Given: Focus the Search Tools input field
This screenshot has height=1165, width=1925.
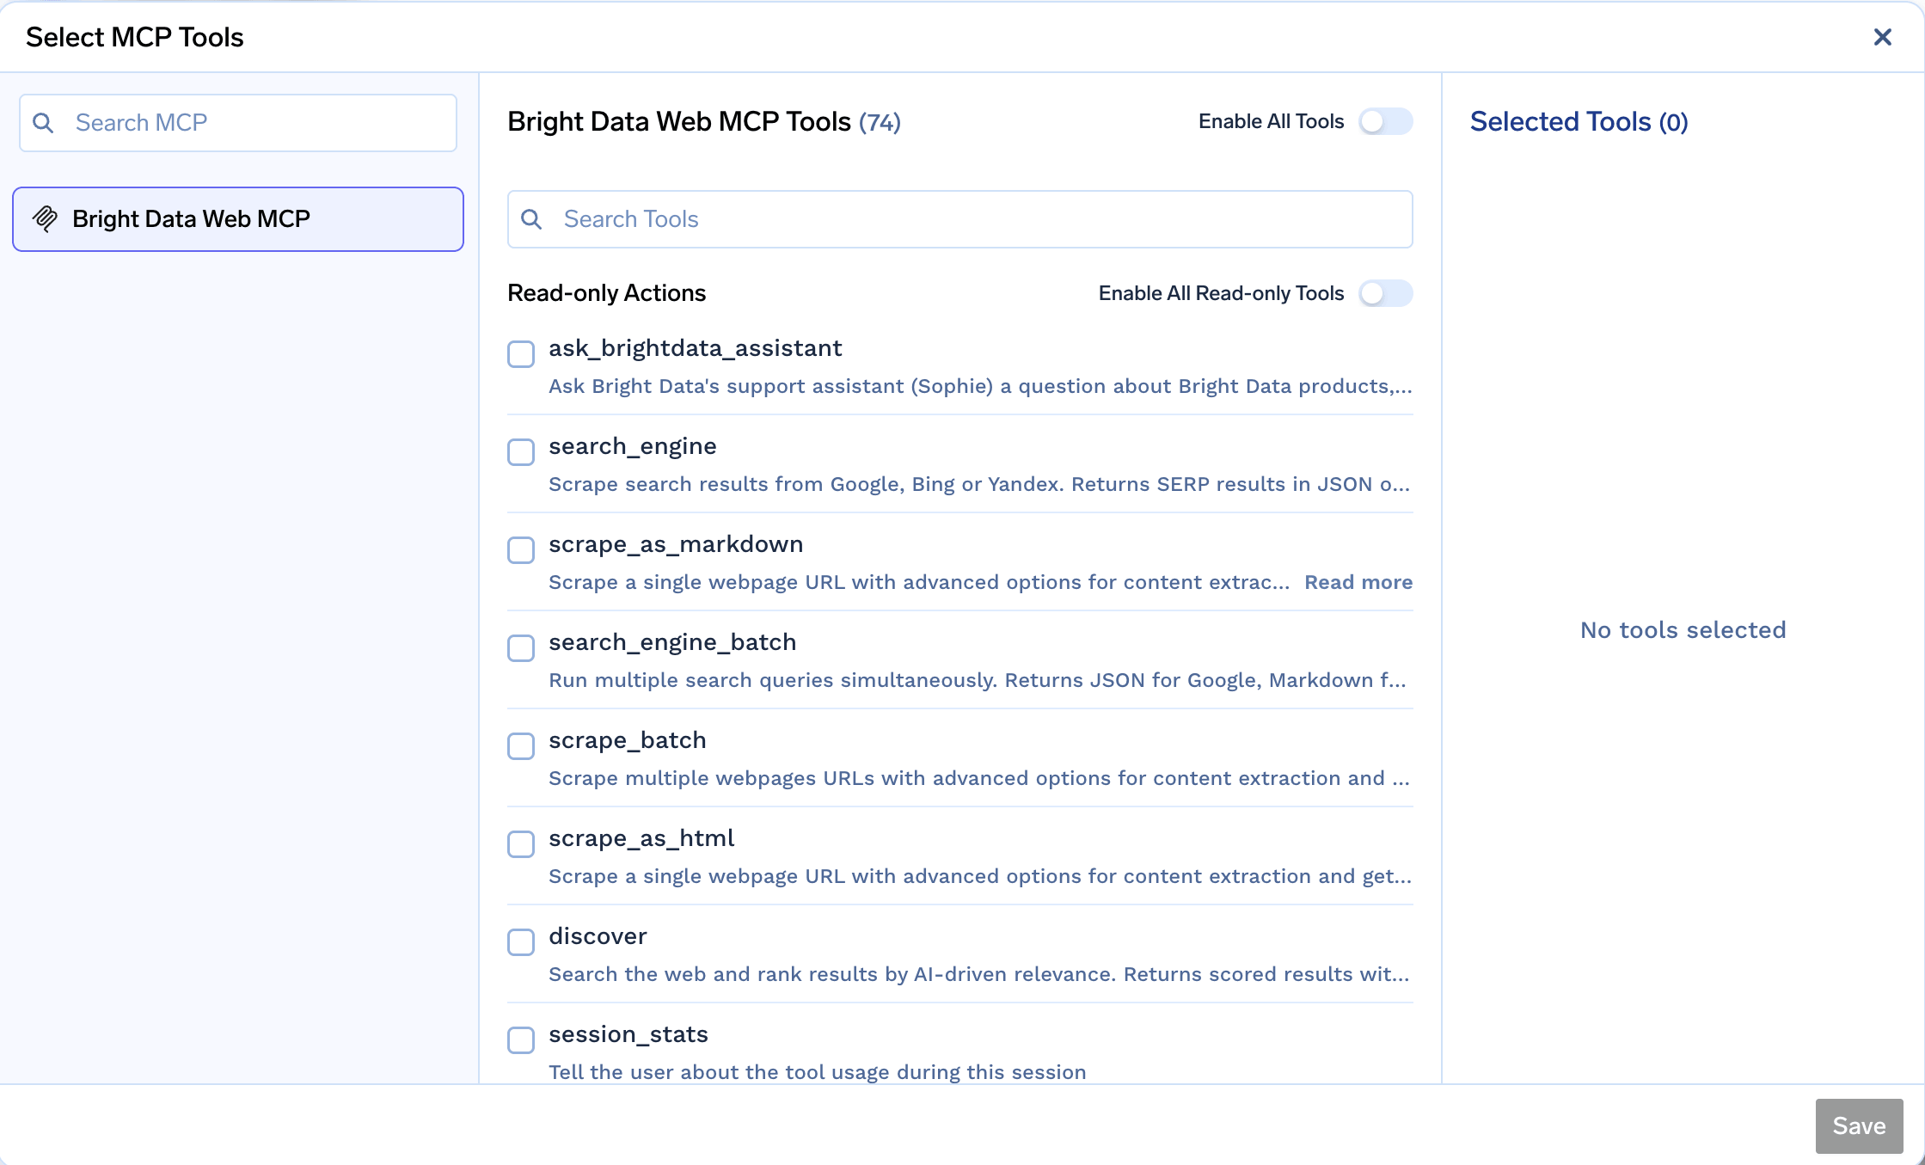Looking at the screenshot, I should (x=959, y=219).
